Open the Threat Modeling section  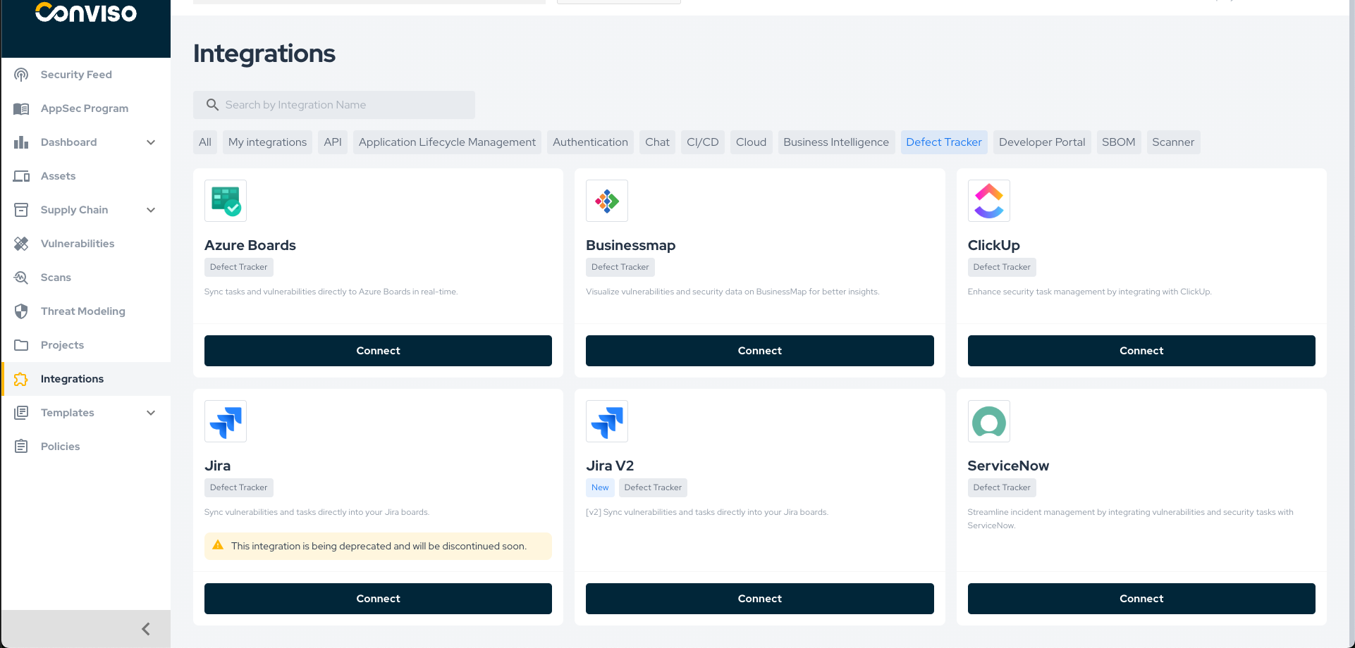[x=82, y=311]
